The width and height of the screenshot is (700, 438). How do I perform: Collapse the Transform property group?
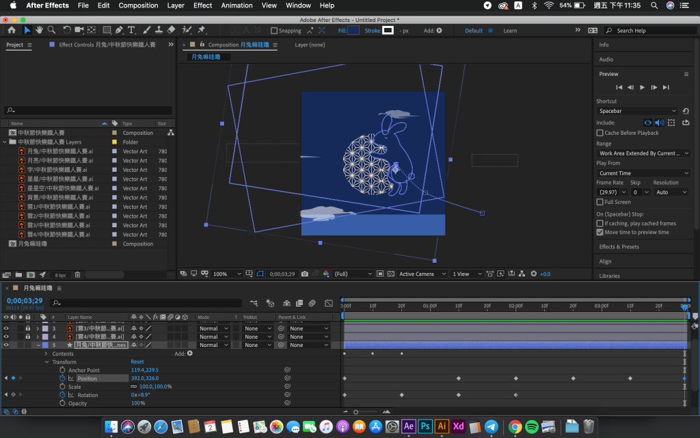point(46,362)
